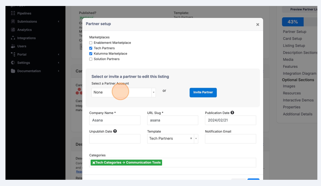This screenshot has height=186, width=321.
Task: Go to Images optional section
Action: [289, 86]
